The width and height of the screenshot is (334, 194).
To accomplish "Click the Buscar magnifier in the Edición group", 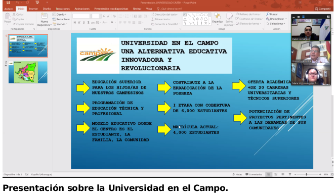I will pos(268,14).
